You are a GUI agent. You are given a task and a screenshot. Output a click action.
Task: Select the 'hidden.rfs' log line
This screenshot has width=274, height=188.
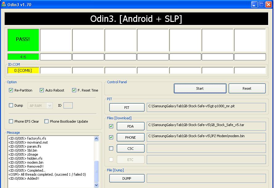[25, 158]
